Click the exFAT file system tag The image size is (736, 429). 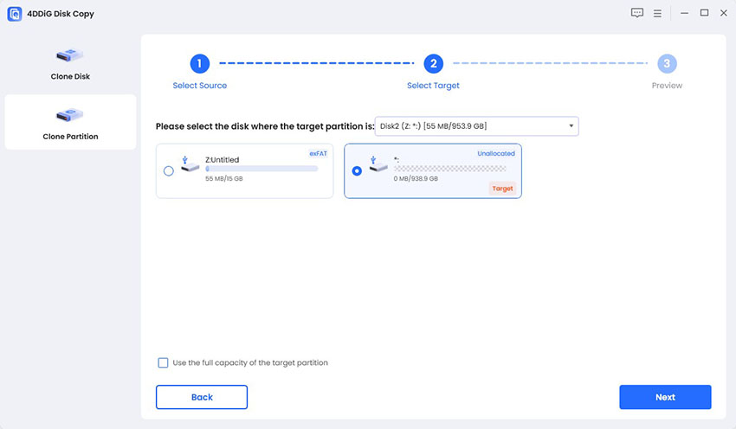click(x=319, y=153)
